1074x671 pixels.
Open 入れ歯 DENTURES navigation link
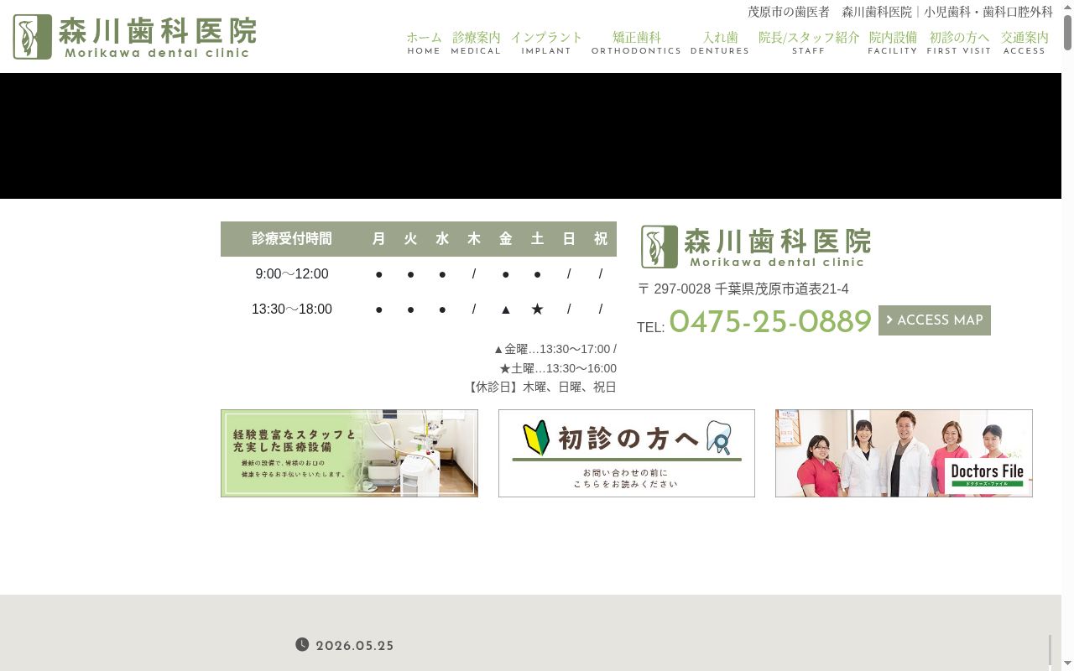720,43
